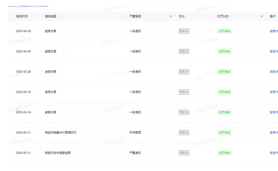Click the 处罚完成 status in the 2025-03-16 row
Image resolution: width=278 pixels, height=171 pixels.
coord(224,92)
